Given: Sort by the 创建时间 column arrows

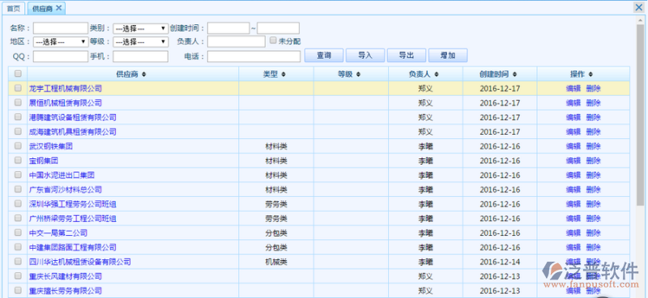Looking at the screenshot, I should point(514,74).
